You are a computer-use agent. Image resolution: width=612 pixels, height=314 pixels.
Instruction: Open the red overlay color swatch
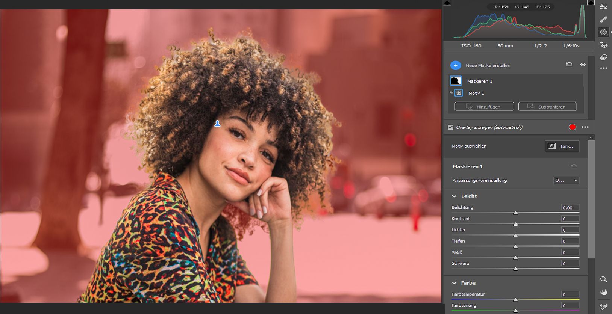pos(572,127)
